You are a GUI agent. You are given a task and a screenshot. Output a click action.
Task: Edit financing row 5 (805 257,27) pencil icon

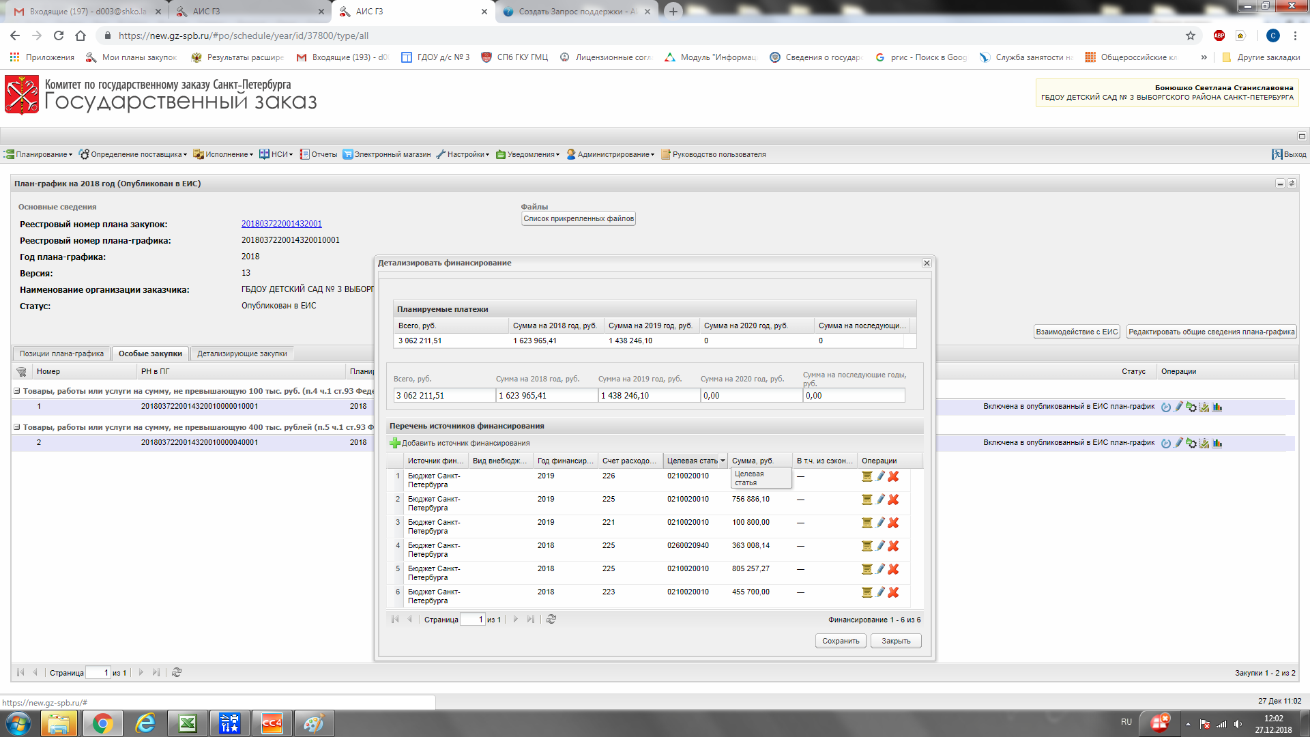(880, 569)
